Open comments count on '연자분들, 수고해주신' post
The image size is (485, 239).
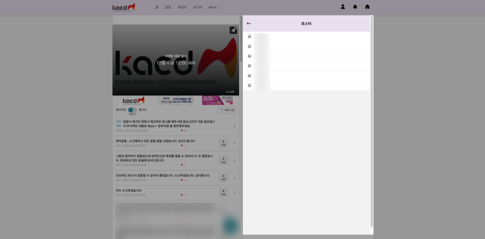[x=223, y=143]
